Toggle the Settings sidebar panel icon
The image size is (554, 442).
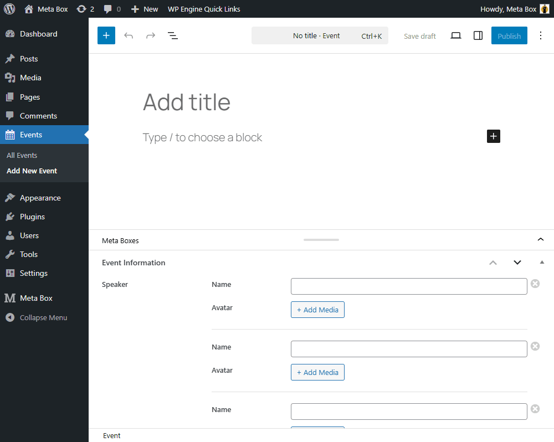(x=478, y=35)
